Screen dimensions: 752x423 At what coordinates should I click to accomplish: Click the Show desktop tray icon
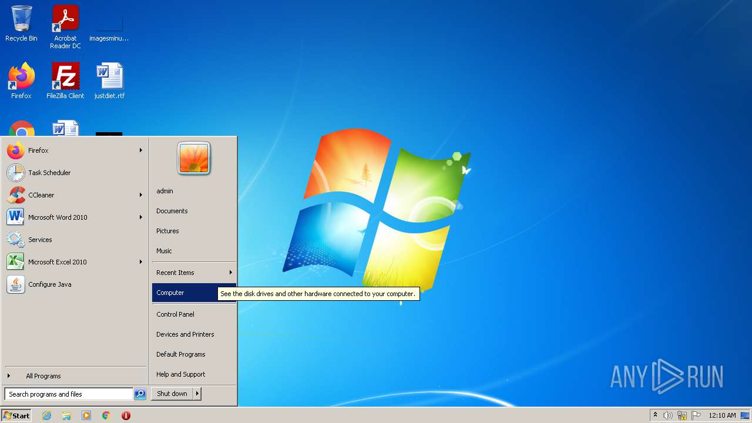[x=746, y=415]
